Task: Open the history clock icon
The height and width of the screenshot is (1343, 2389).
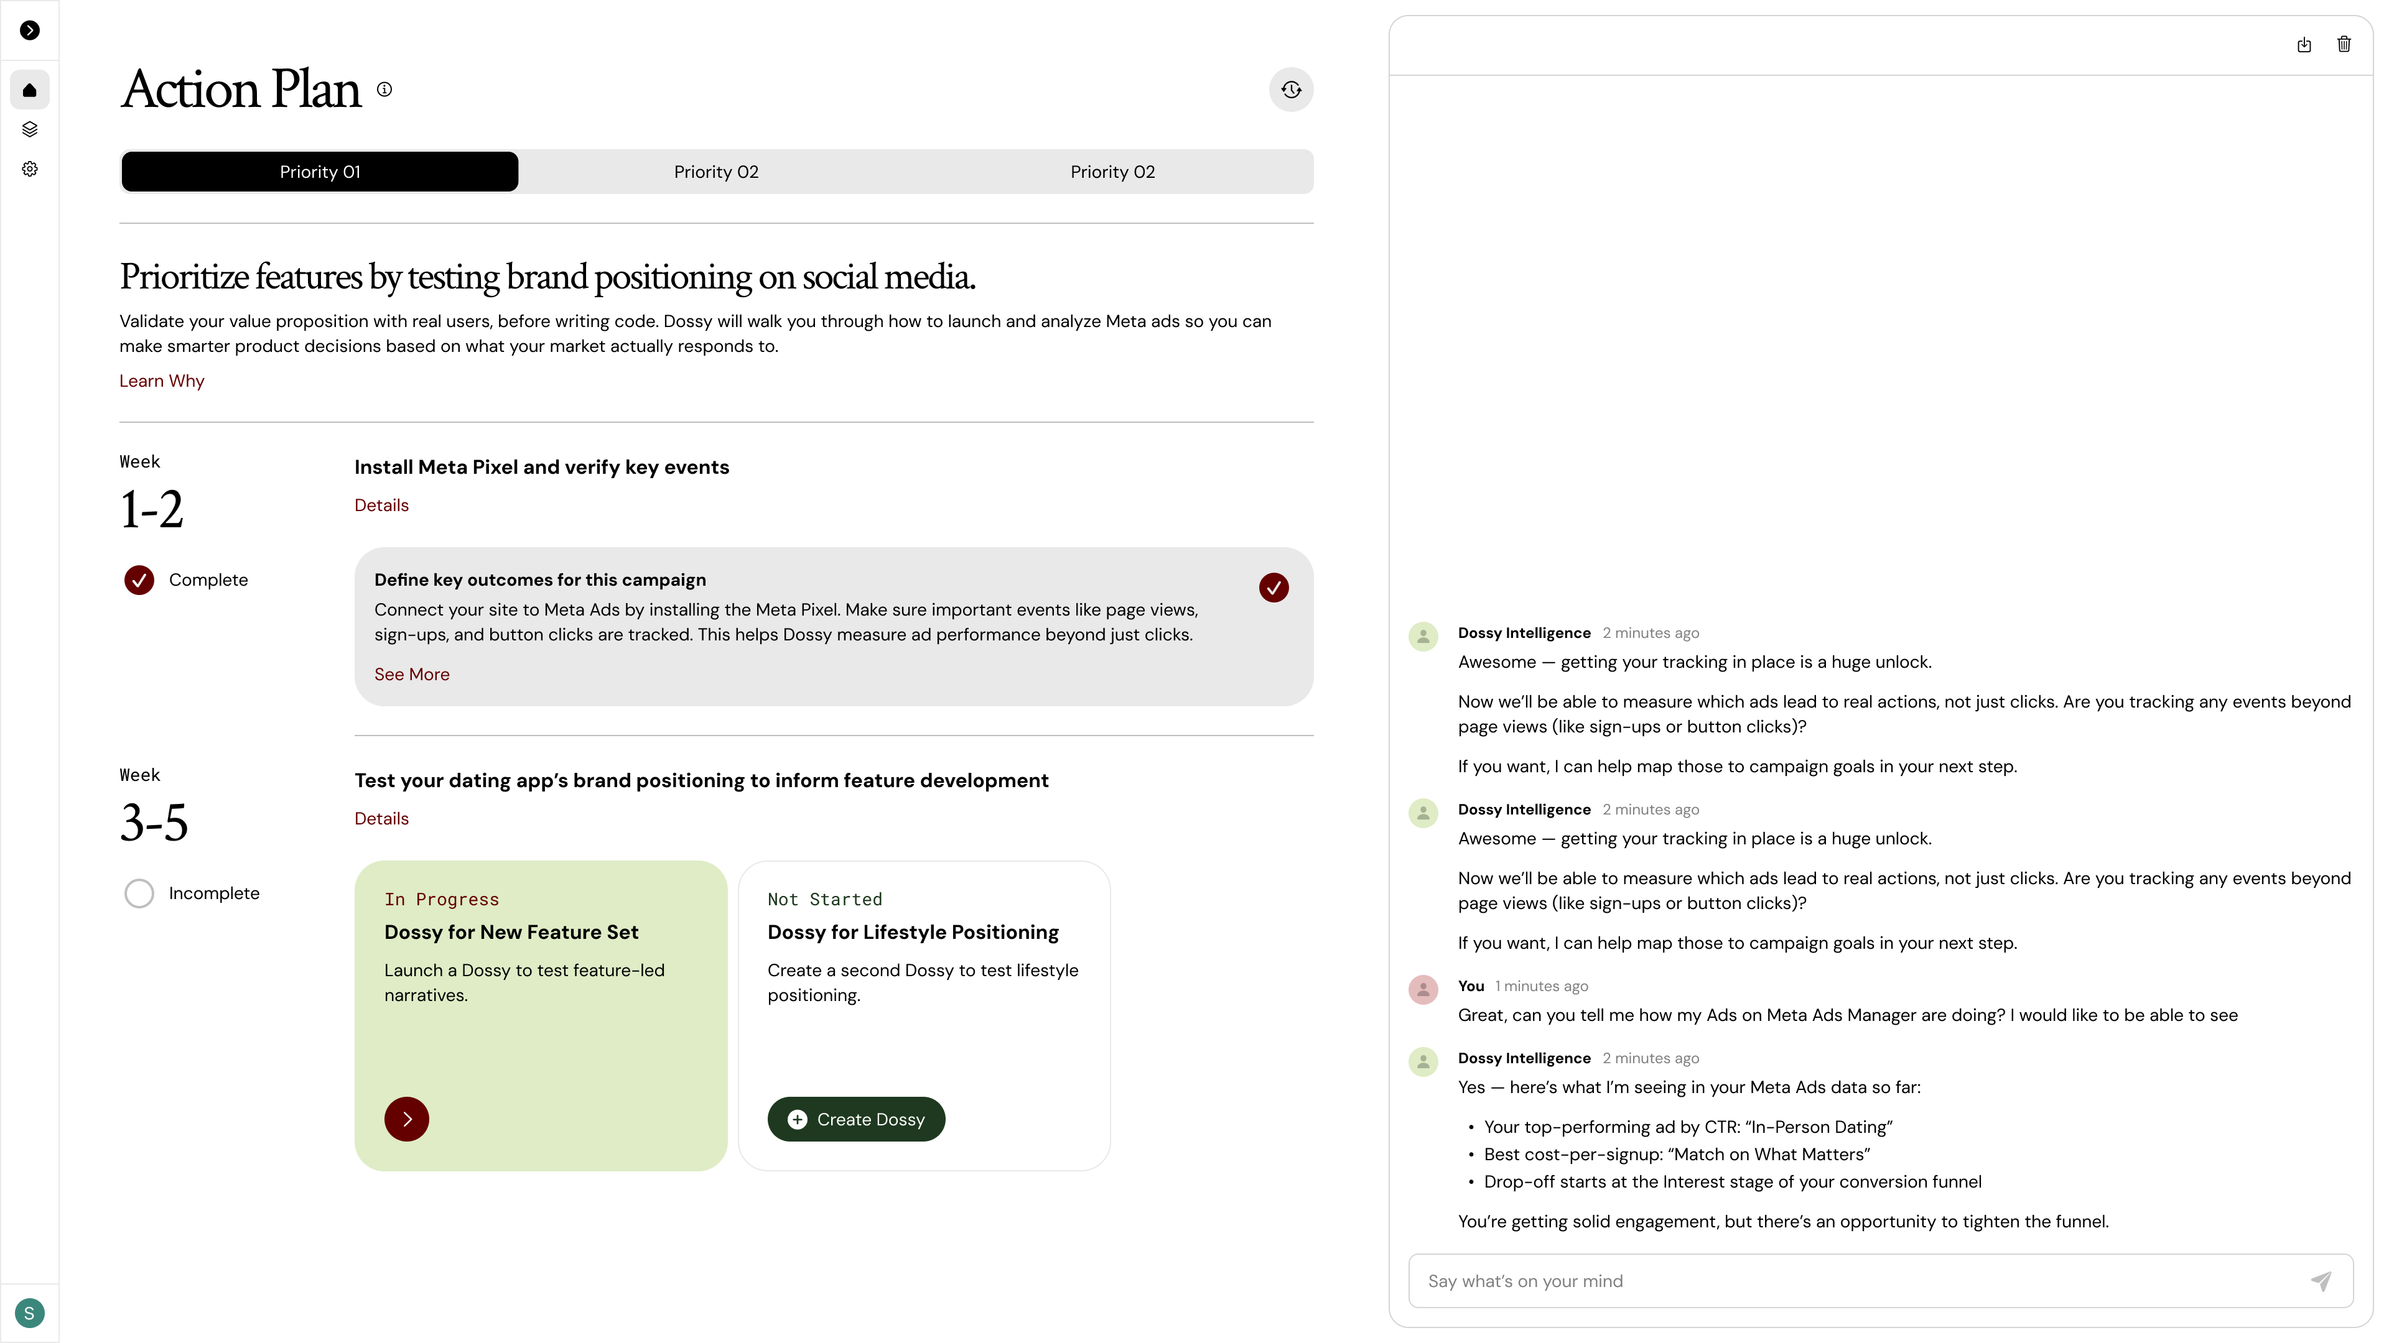Action: (1291, 90)
